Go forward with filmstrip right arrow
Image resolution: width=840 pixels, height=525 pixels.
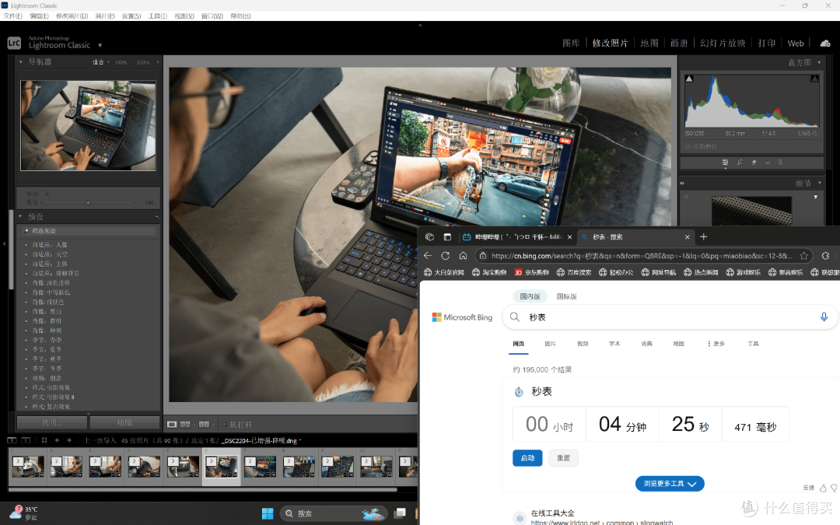69,440
